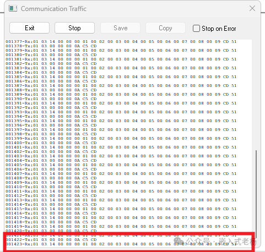Select log line 001403-Rx
The width and height of the screenshot is (265, 252).
click(121, 156)
